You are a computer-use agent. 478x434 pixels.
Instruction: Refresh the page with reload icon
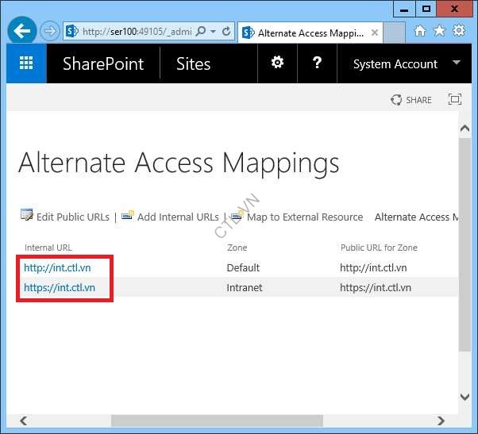(226, 31)
